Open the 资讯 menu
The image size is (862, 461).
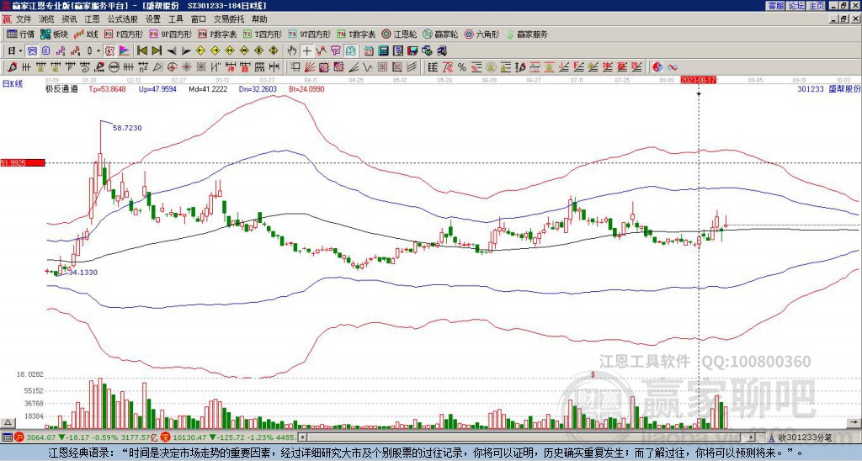pos(69,19)
